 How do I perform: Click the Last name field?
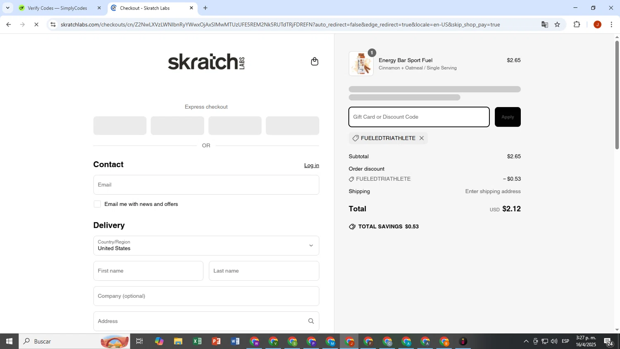[264, 271]
